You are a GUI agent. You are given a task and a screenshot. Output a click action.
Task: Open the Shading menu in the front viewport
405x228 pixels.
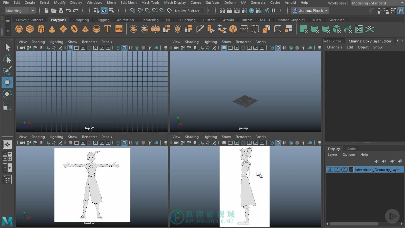pos(38,137)
